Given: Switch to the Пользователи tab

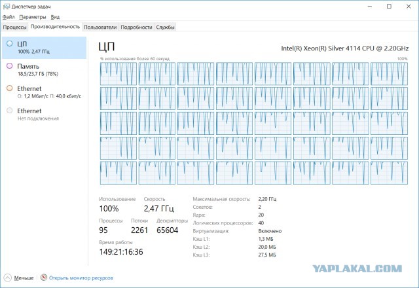Looking at the screenshot, I should [100, 27].
